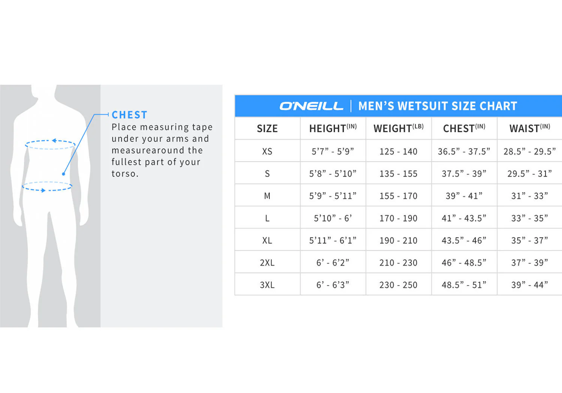562x393 pixels.
Task: Select the XS size row label
Action: point(267,151)
